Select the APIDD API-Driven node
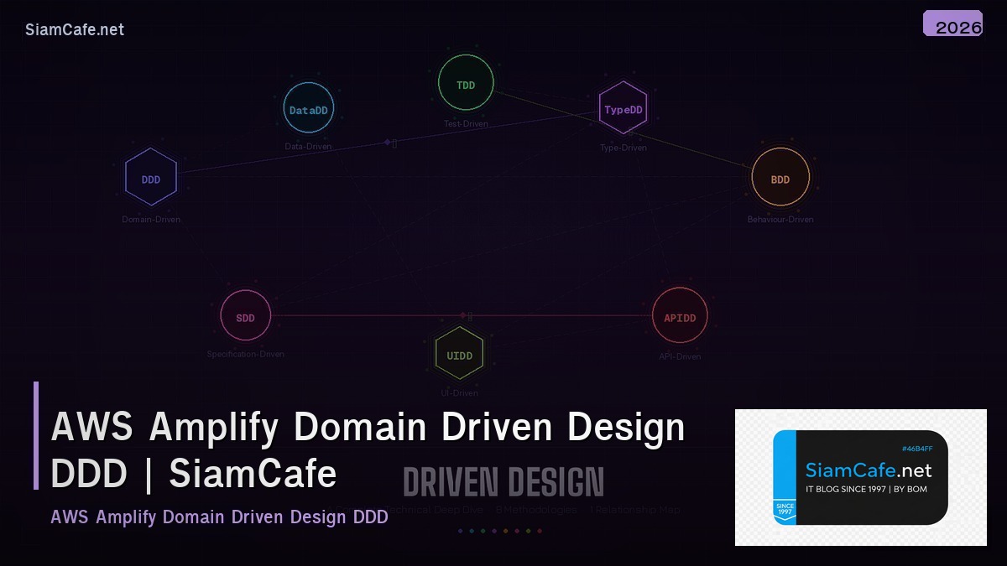The image size is (1007, 566). (680, 316)
